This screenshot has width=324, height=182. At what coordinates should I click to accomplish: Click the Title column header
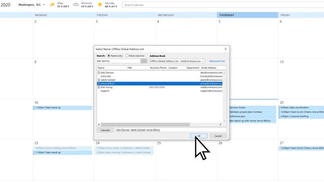pyautogui.click(x=130, y=68)
